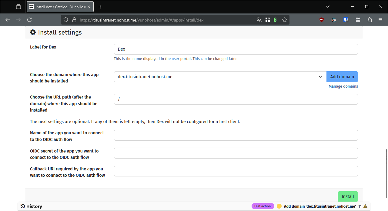The image size is (388, 211).
Task: Open the browser extensions puzzle icon
Action: [x=369, y=20]
